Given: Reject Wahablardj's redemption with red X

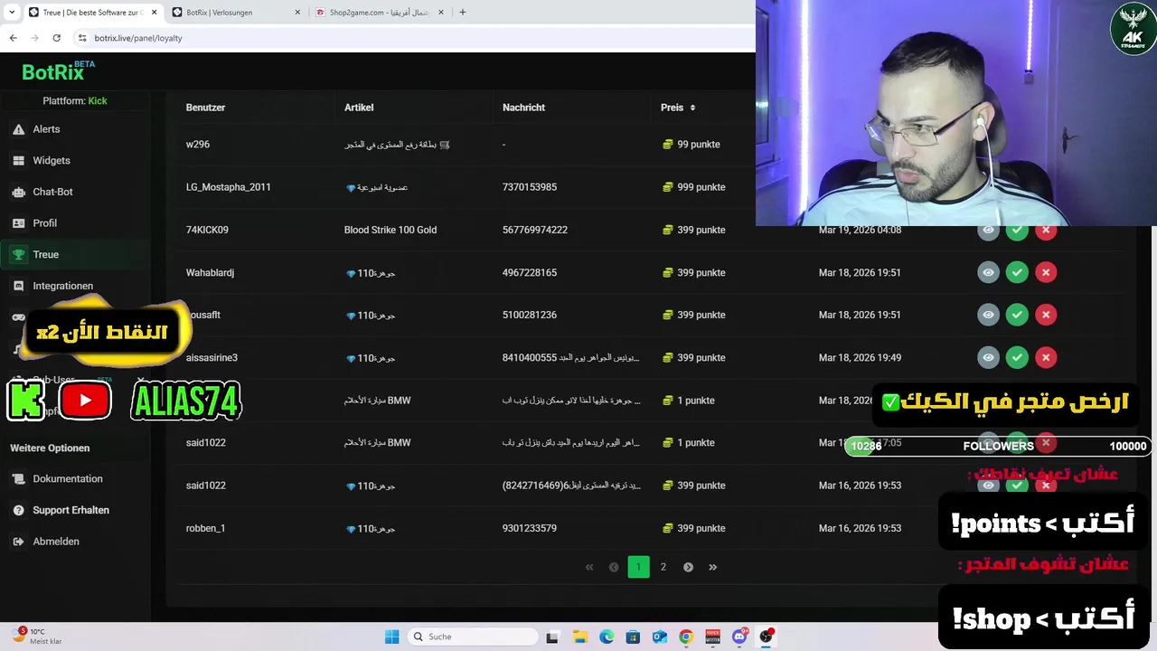Looking at the screenshot, I should [1046, 272].
